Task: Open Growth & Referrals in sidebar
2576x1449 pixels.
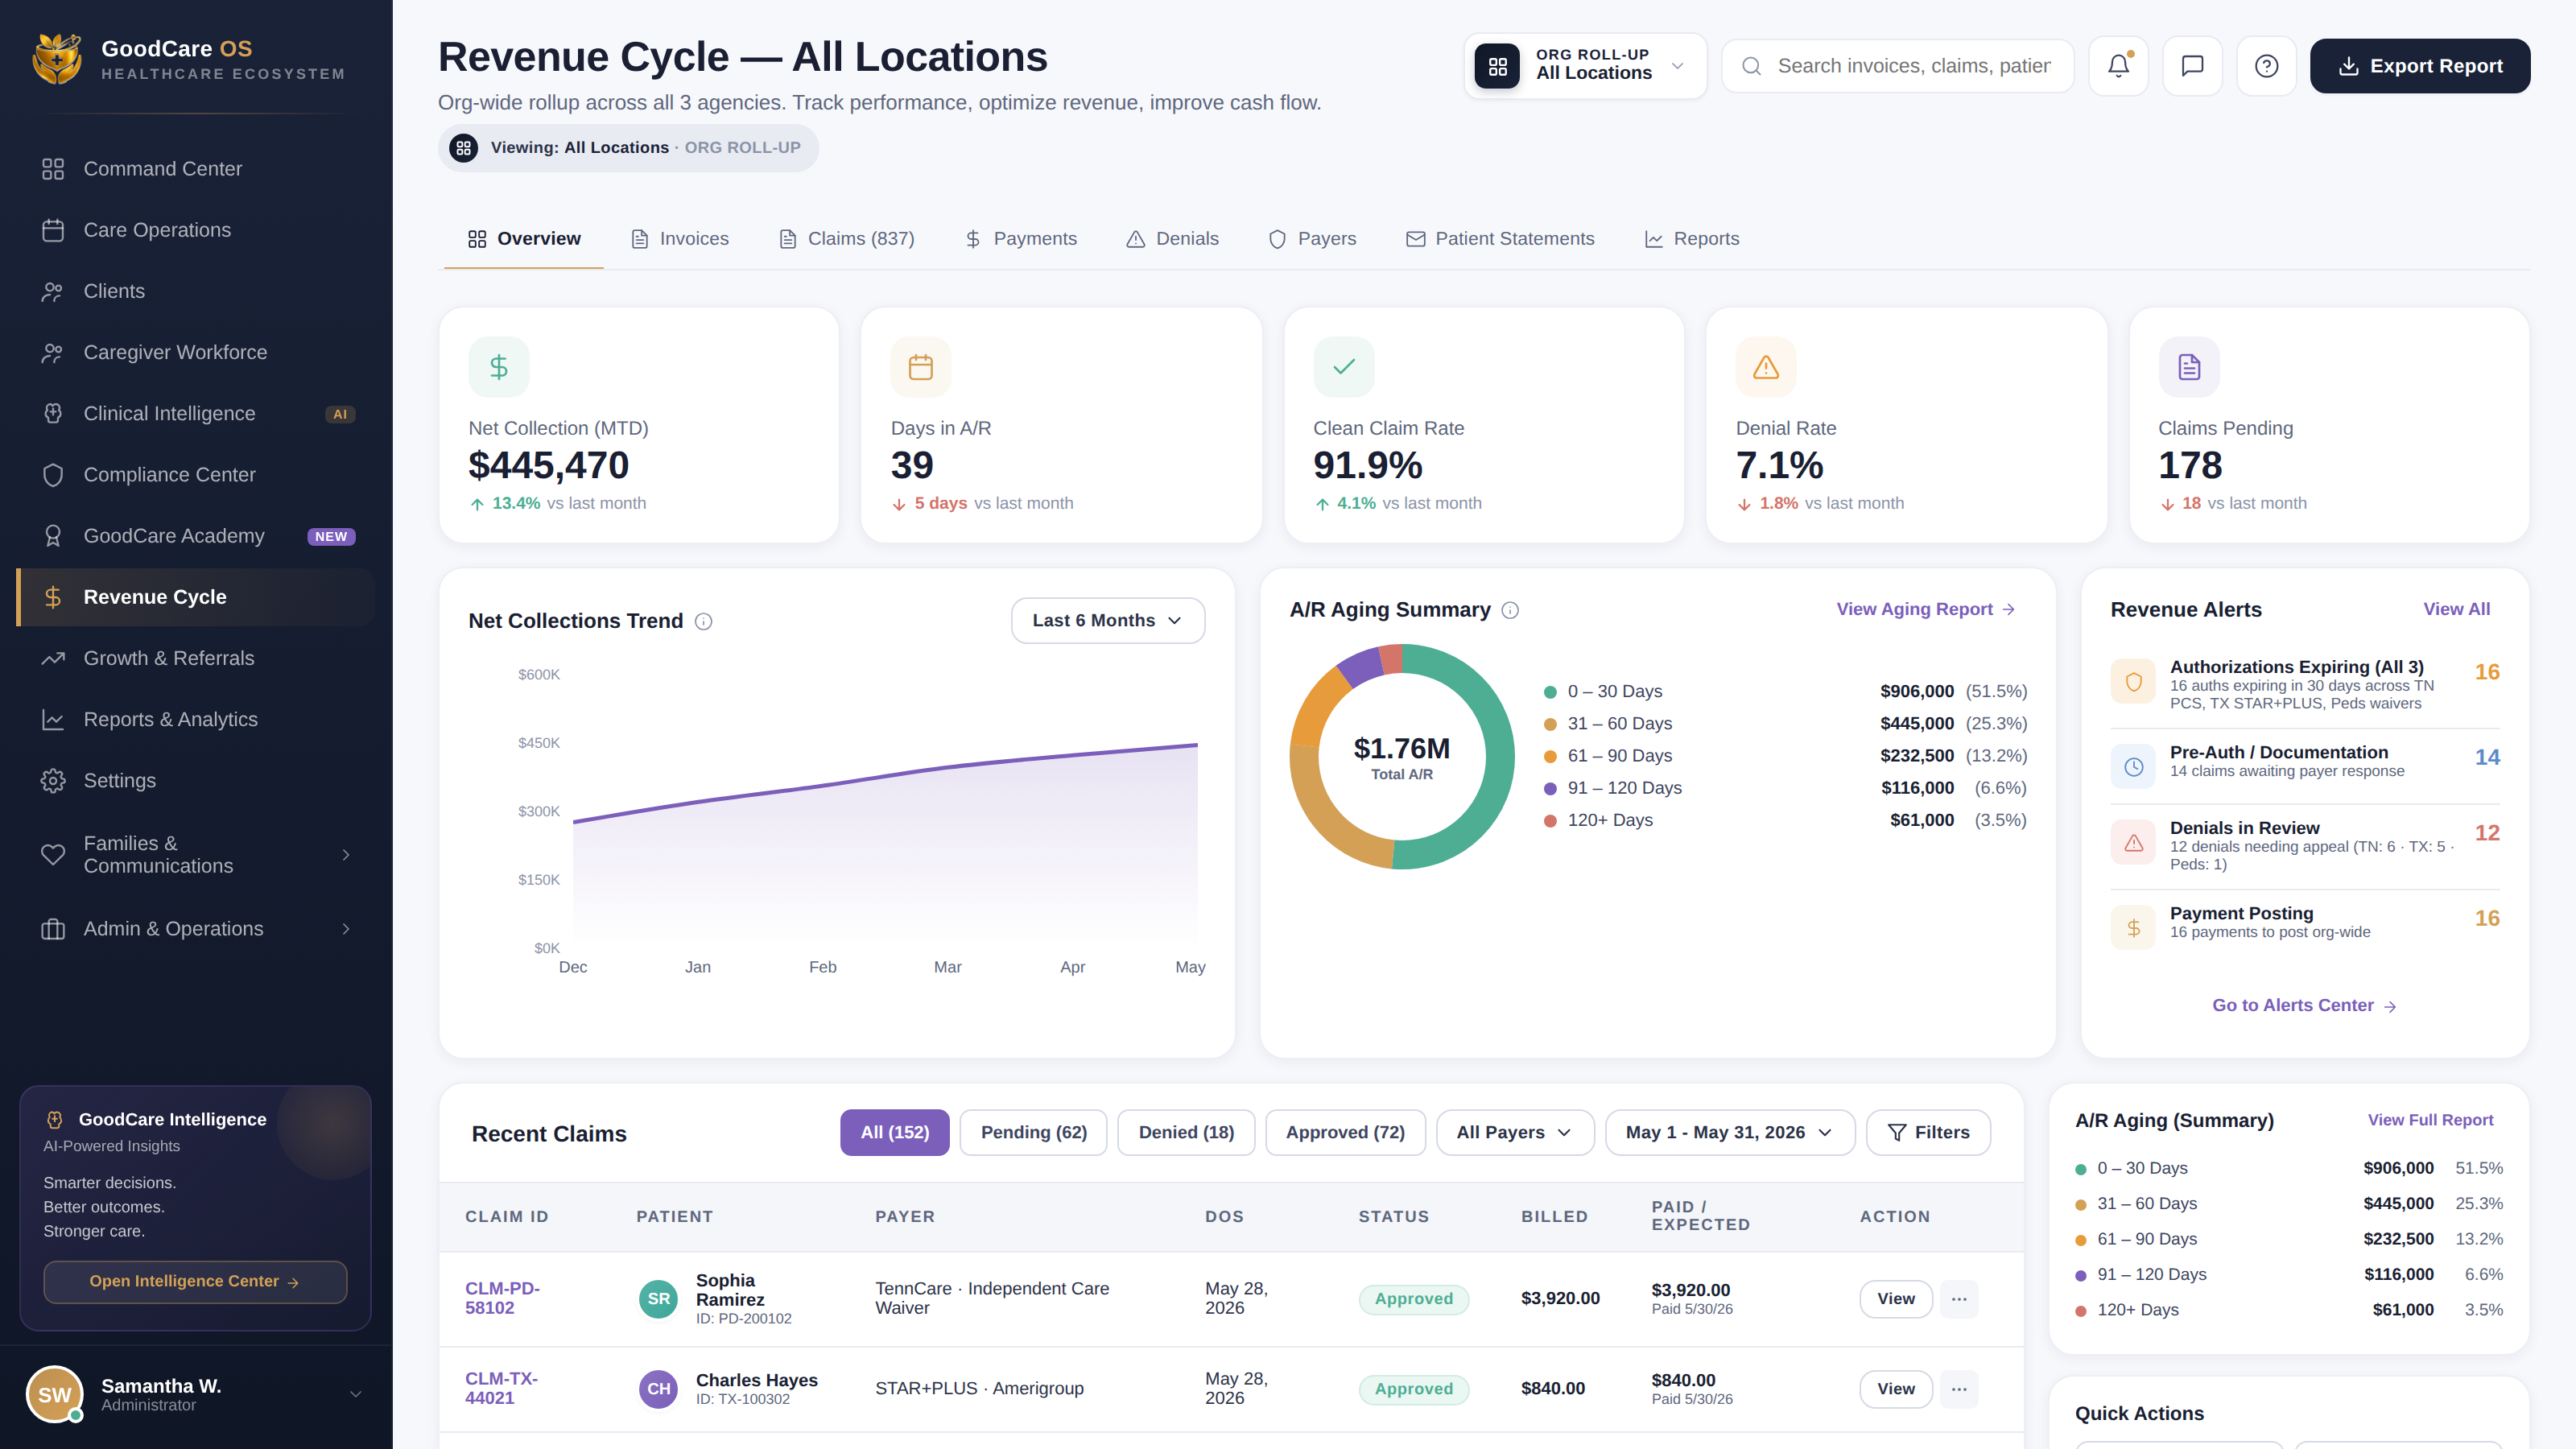Action: tap(196, 658)
